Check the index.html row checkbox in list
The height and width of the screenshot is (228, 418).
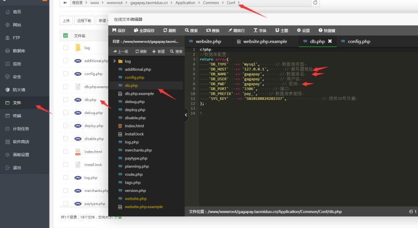pyautogui.click(x=66, y=152)
